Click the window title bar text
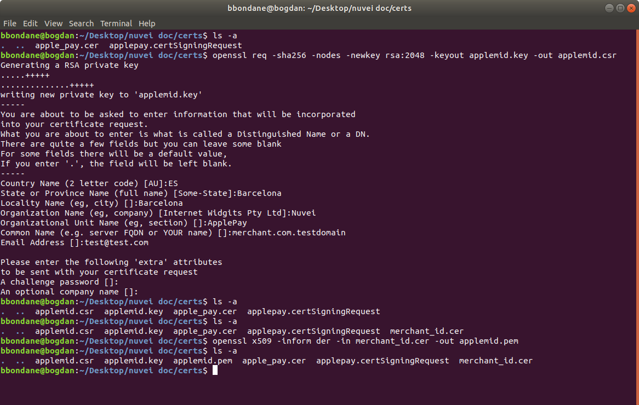 click(x=319, y=8)
